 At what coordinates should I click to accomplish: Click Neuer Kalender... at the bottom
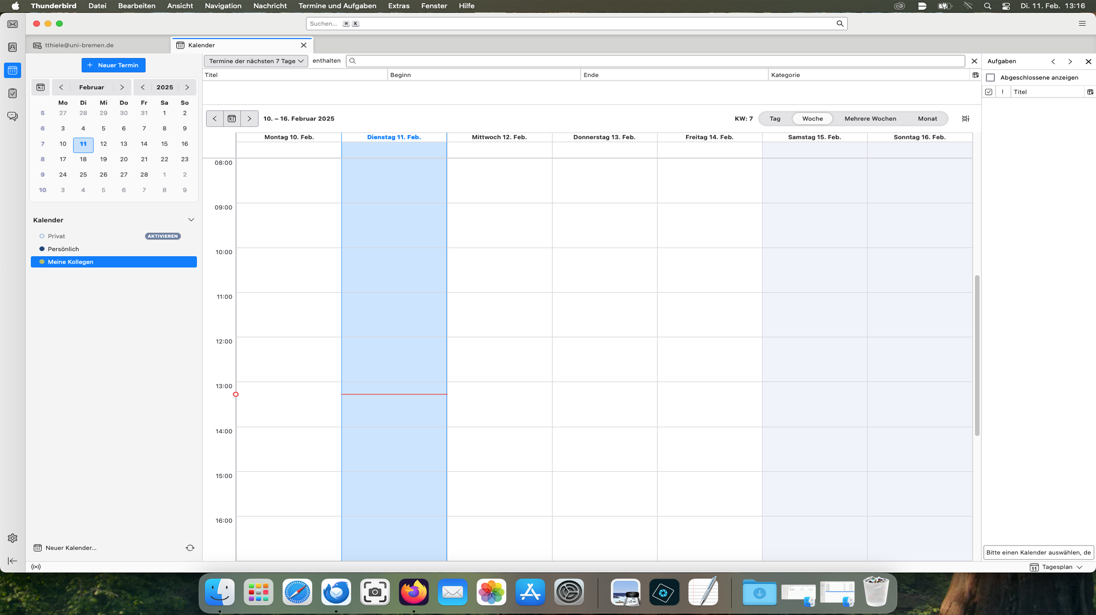point(71,548)
